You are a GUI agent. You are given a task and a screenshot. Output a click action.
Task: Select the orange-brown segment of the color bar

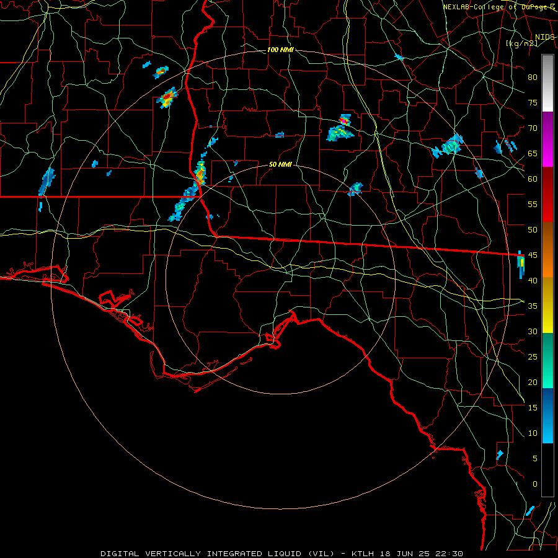click(x=547, y=249)
